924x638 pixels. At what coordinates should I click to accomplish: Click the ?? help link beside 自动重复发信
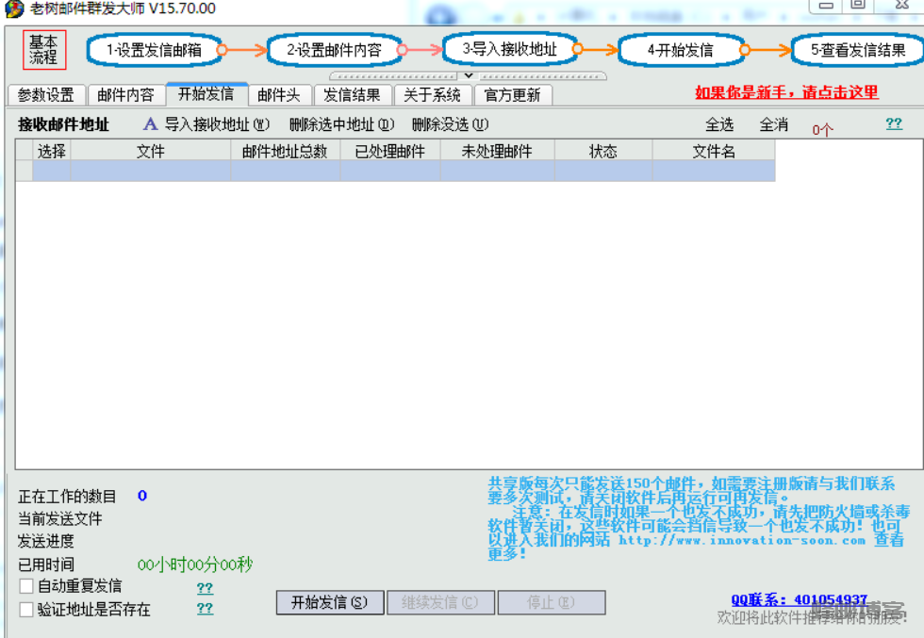tap(205, 588)
